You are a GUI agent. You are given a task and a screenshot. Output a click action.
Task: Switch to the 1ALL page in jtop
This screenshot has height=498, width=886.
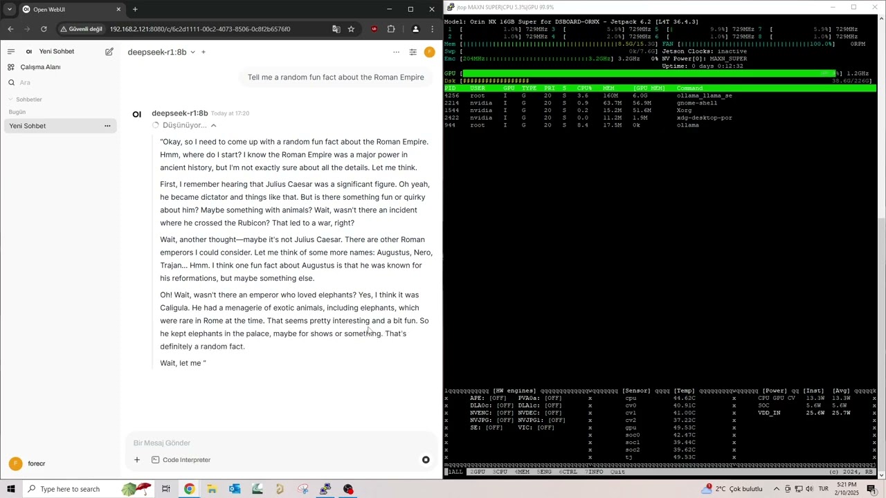point(455,472)
